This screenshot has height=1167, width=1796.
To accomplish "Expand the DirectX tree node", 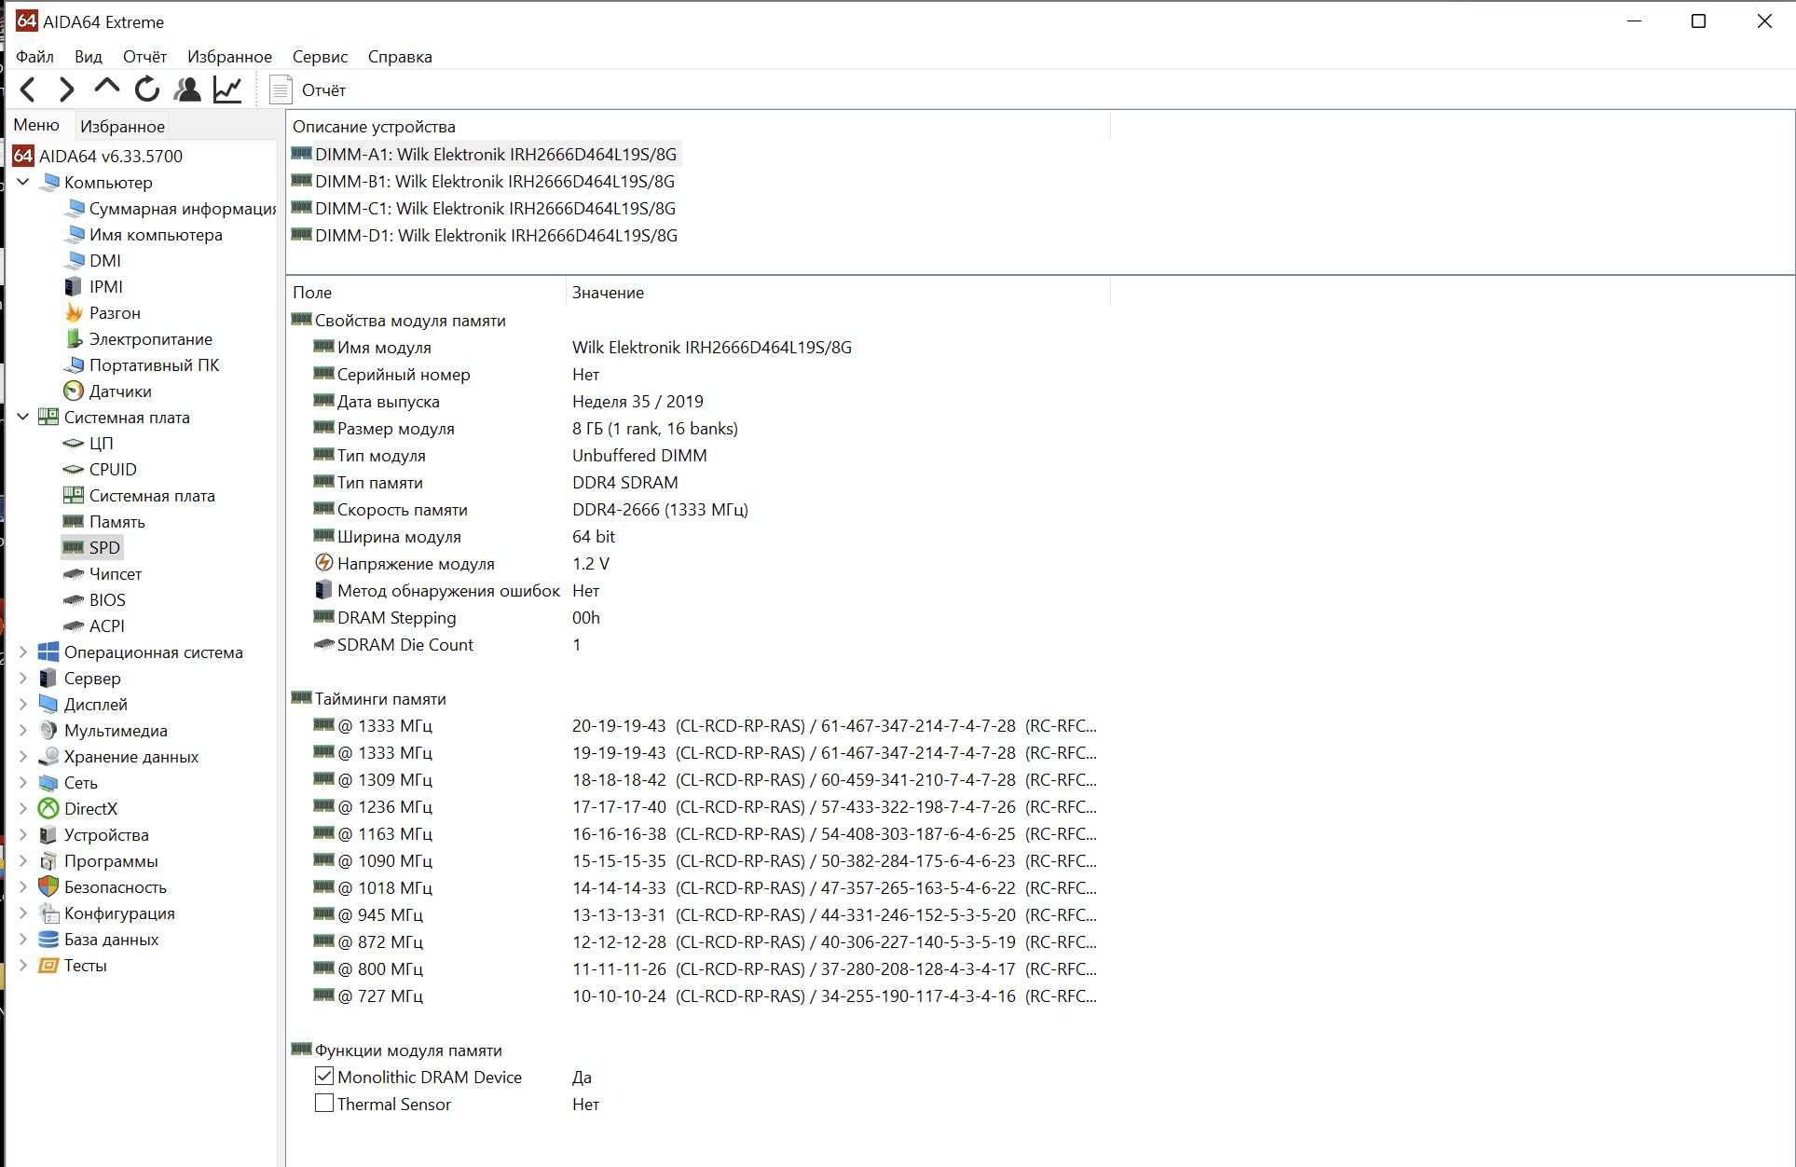I will (23, 808).
